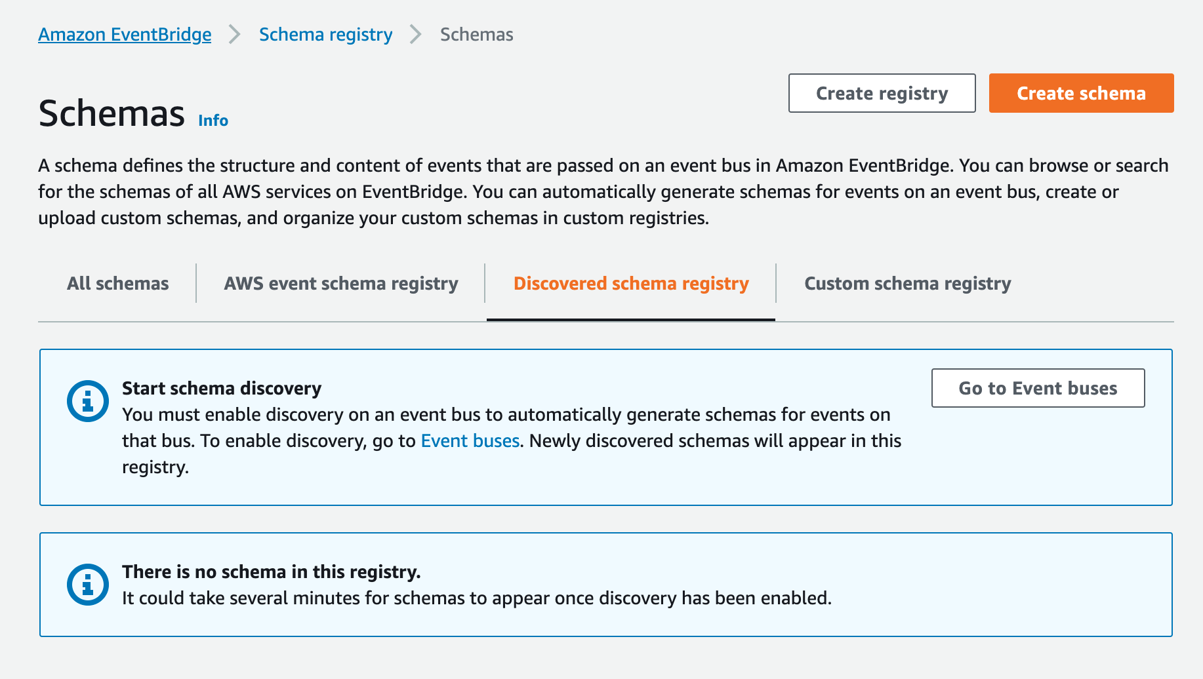Click 'There is no schema in this registry.' text

pos(272,572)
